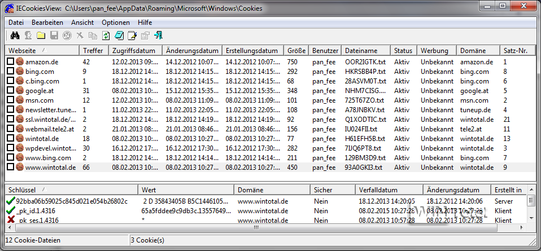Image resolution: width=541 pixels, height=251 pixels.
Task: Click the greyed-out copy pages icon
Action: point(93,35)
